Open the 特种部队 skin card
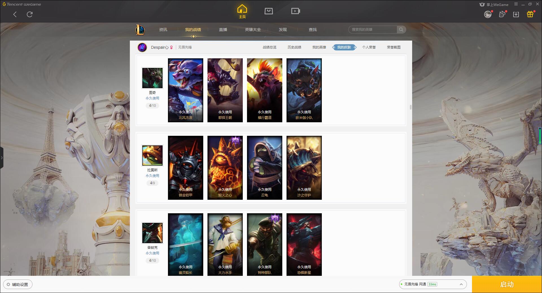The width and height of the screenshot is (542, 293). [265, 245]
